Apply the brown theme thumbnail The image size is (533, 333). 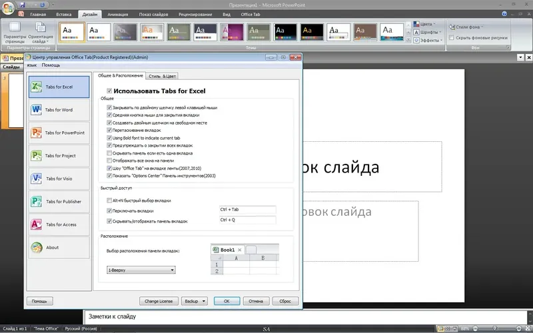tap(365, 32)
